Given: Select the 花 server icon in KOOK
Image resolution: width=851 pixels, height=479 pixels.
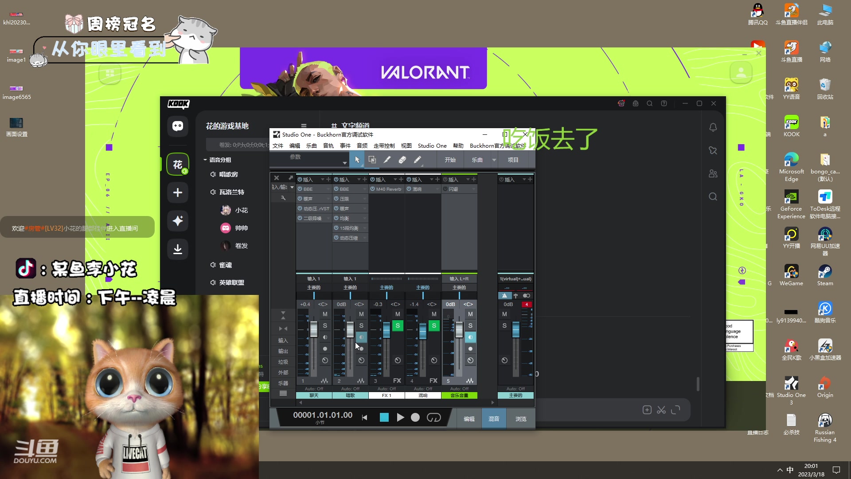Looking at the screenshot, I should [x=178, y=165].
